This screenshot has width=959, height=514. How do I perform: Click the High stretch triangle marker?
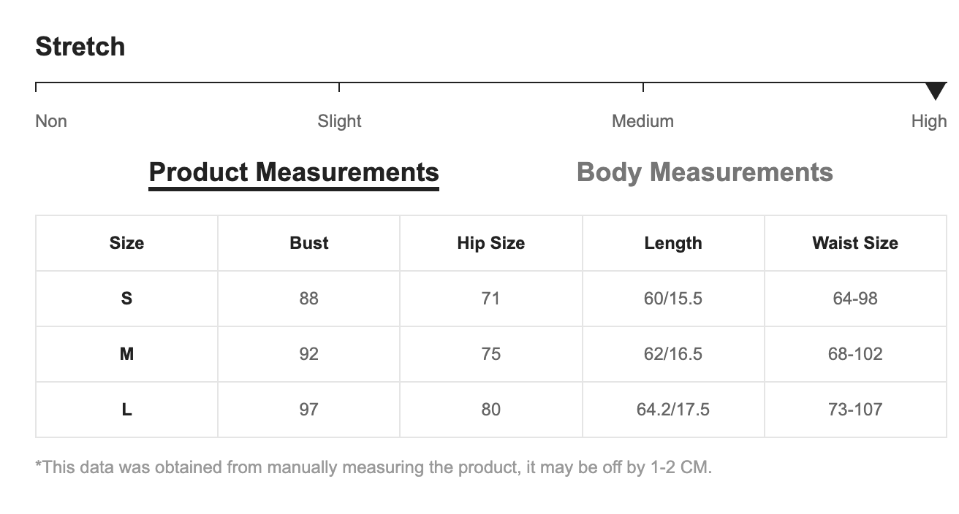(935, 91)
